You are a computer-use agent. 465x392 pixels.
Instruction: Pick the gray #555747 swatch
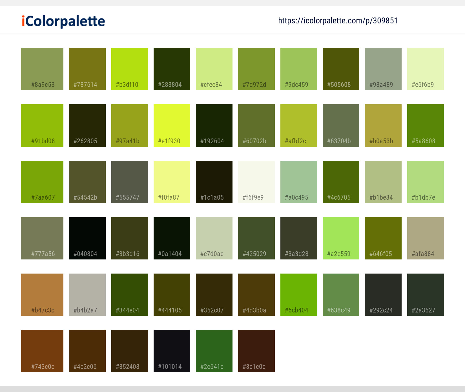click(130, 182)
